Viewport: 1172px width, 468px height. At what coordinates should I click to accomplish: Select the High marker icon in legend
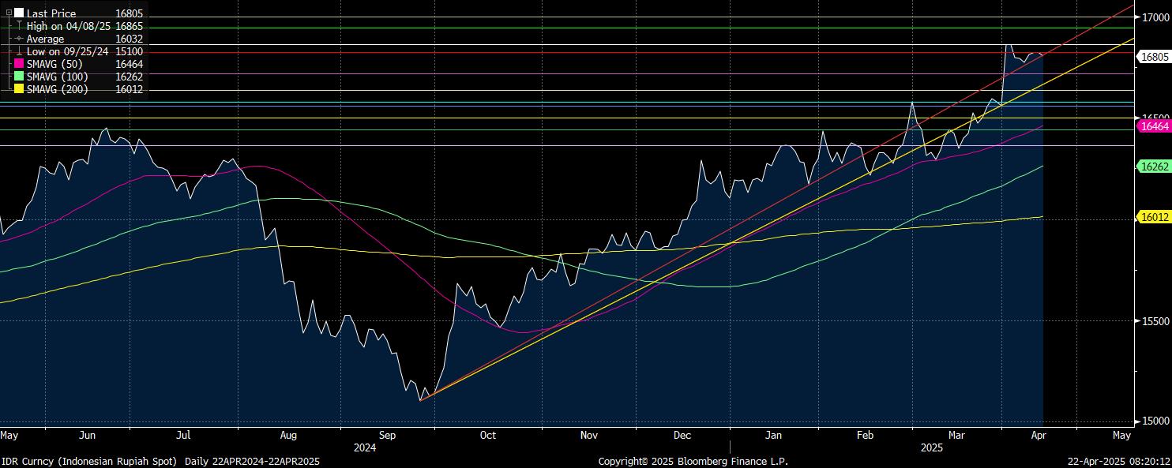tap(19, 26)
